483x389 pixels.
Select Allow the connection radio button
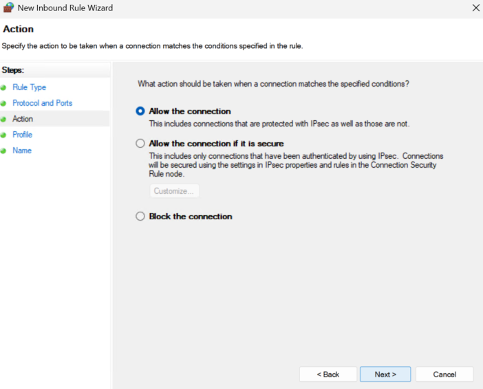tap(140, 111)
